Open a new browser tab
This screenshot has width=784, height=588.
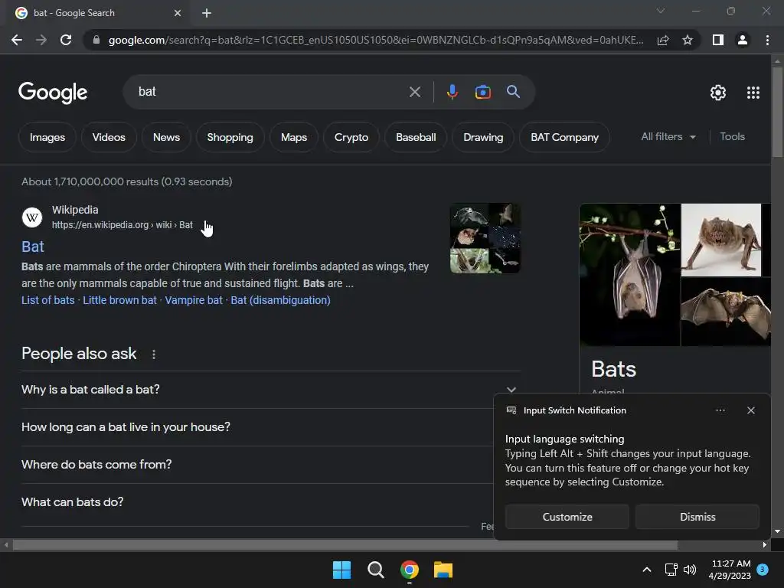point(207,13)
